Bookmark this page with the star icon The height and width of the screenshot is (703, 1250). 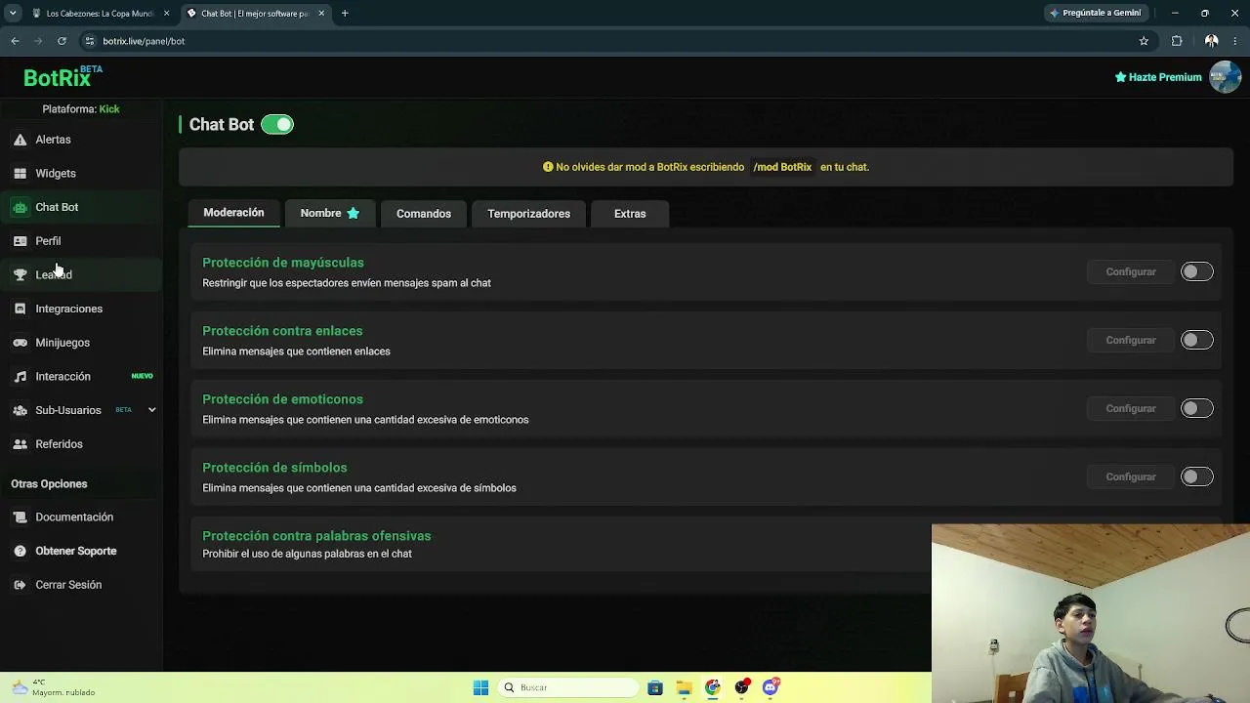pyautogui.click(x=1144, y=41)
